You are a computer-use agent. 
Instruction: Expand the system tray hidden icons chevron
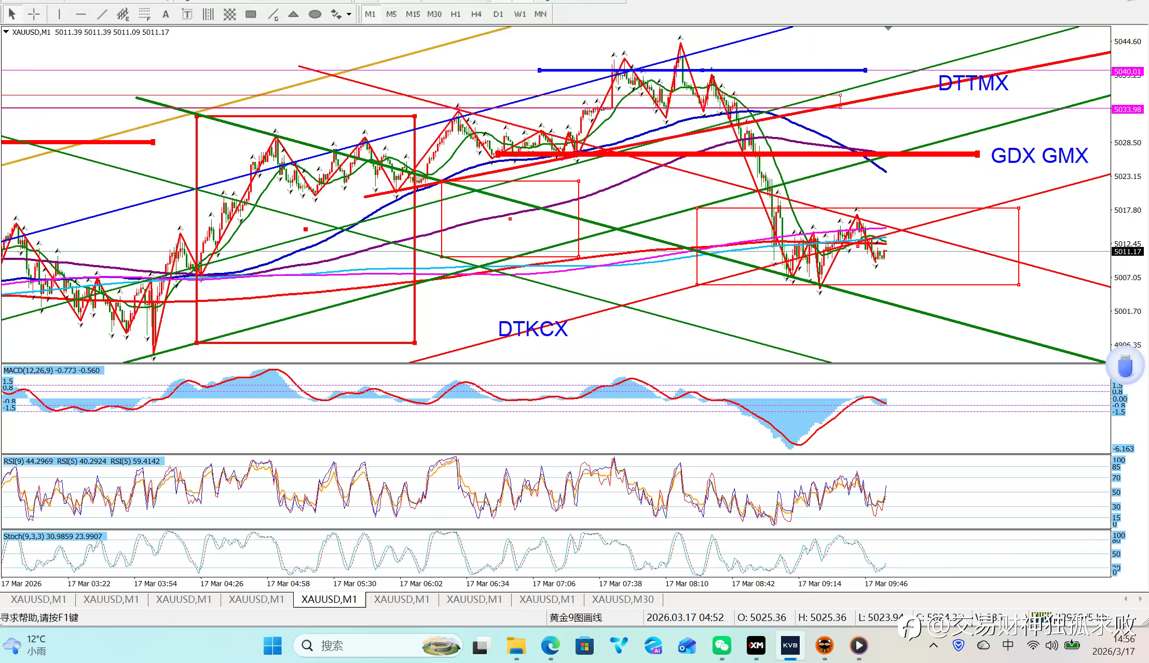click(933, 645)
